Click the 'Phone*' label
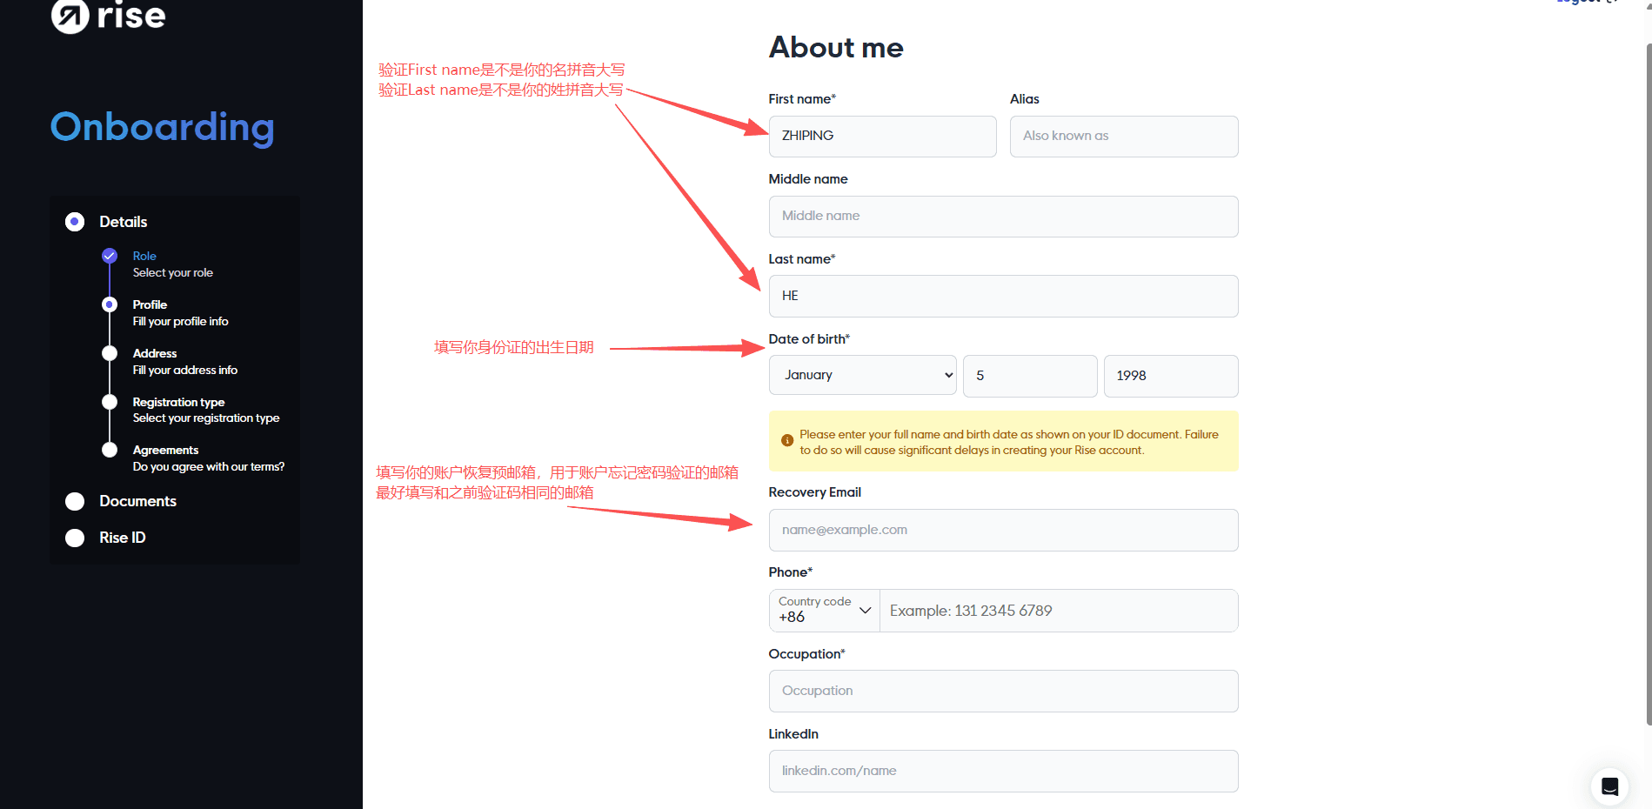Screen dimensions: 1652x809 [x=791, y=572]
